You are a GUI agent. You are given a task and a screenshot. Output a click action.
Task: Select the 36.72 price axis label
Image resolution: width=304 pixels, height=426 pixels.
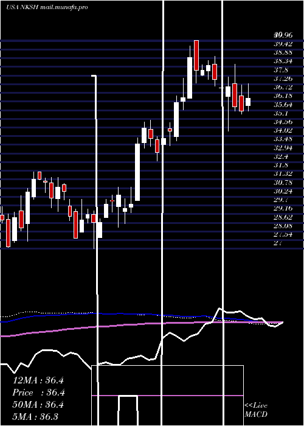tap(283, 87)
